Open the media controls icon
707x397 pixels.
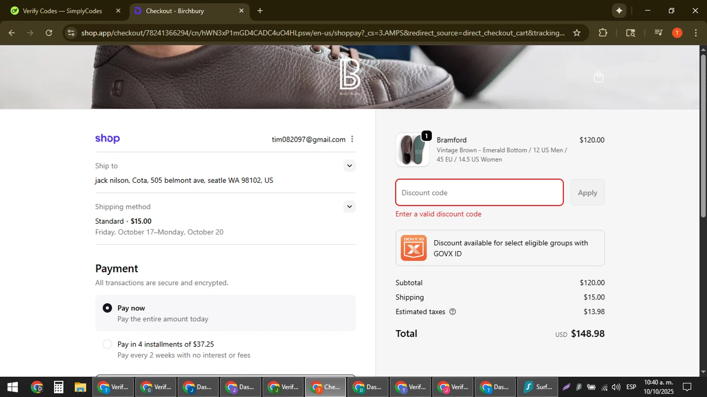coord(658,33)
